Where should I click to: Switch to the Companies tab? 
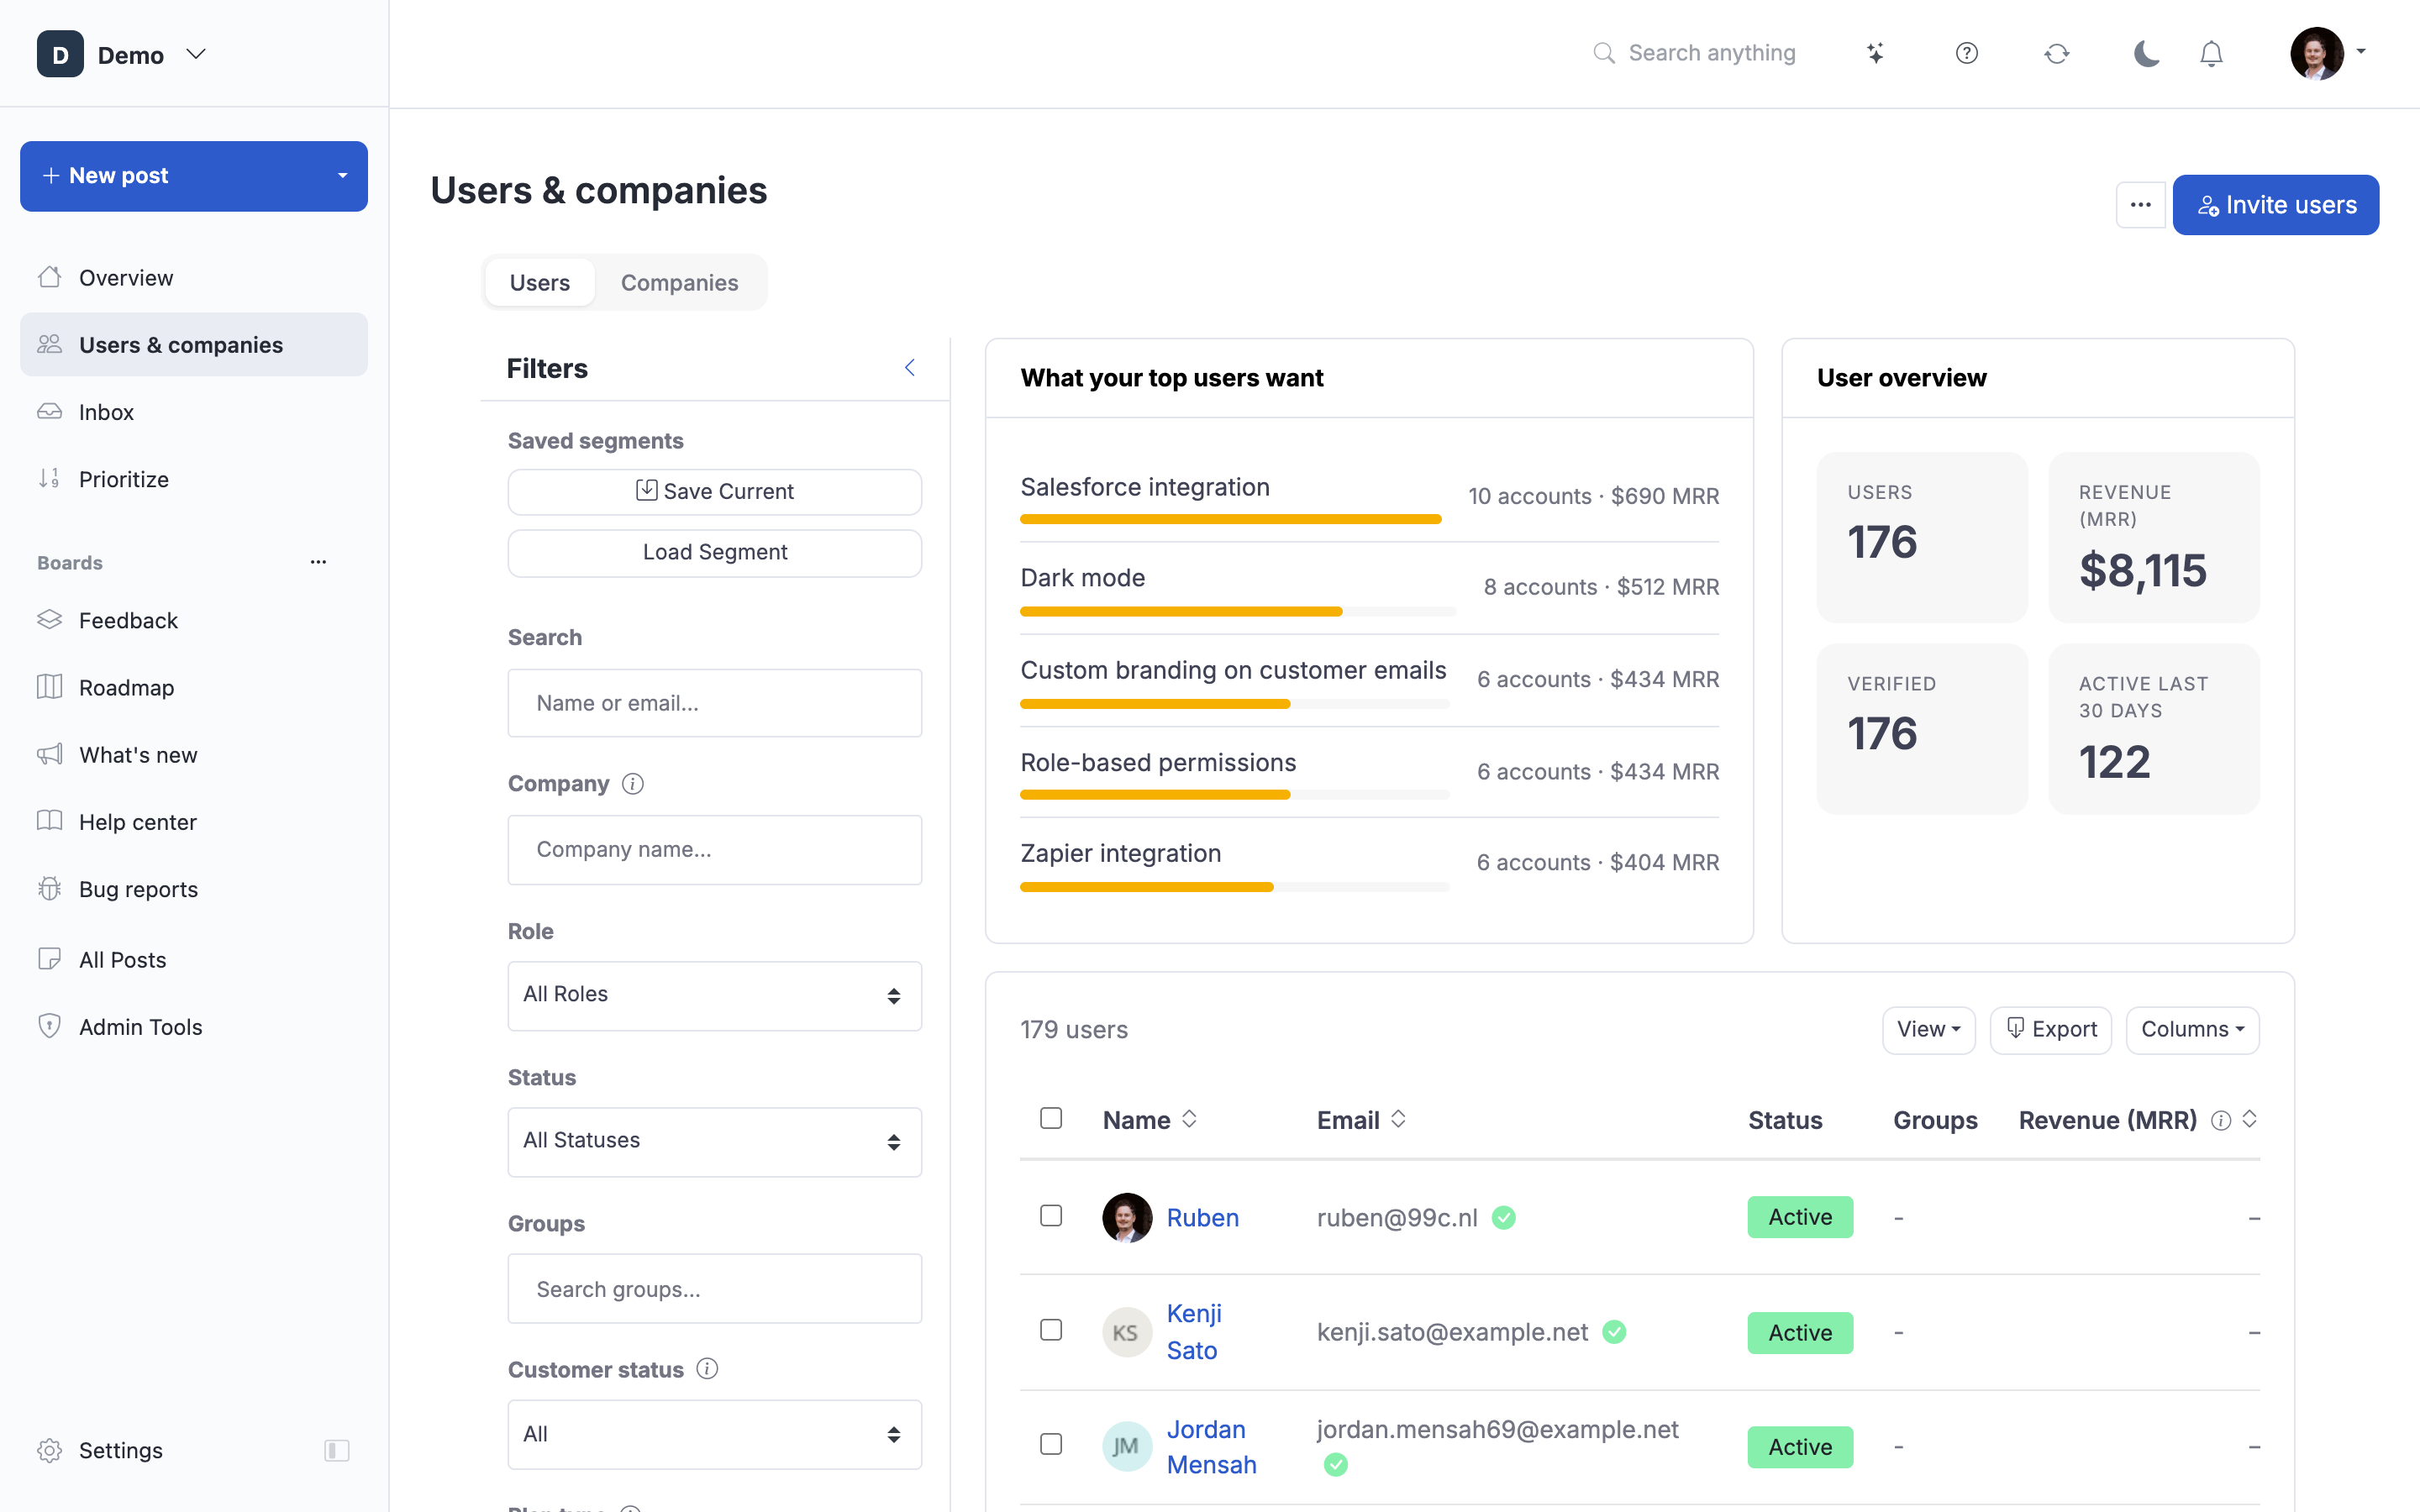pos(680,283)
